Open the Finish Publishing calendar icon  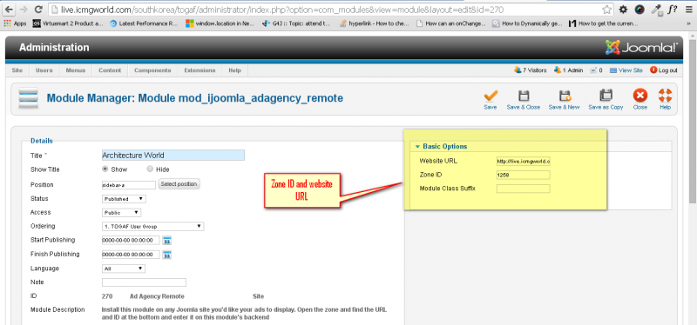pos(167,255)
